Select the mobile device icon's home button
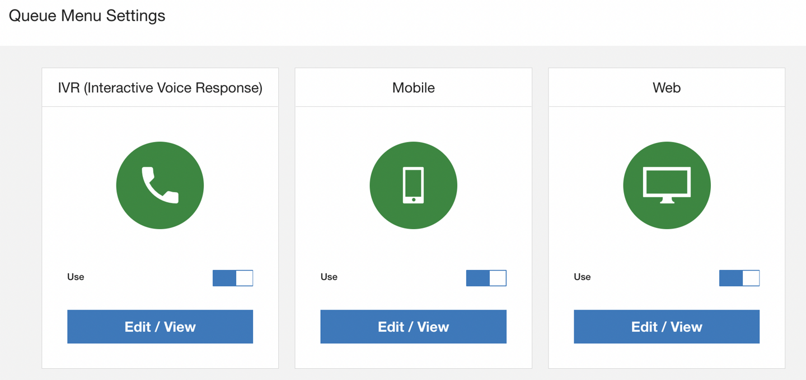 coord(413,199)
